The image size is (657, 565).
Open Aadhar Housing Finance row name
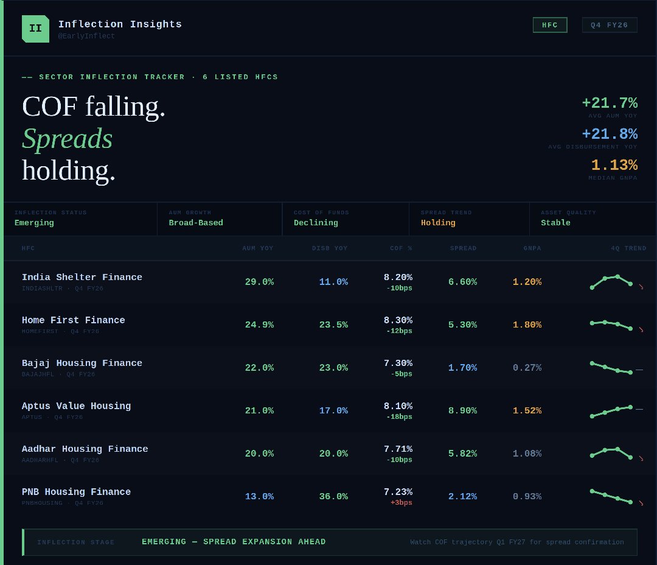pyautogui.click(x=85, y=449)
